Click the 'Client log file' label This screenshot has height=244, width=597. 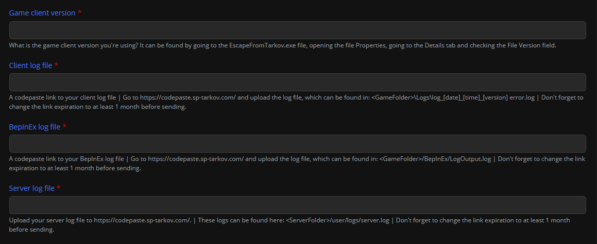tap(30, 66)
